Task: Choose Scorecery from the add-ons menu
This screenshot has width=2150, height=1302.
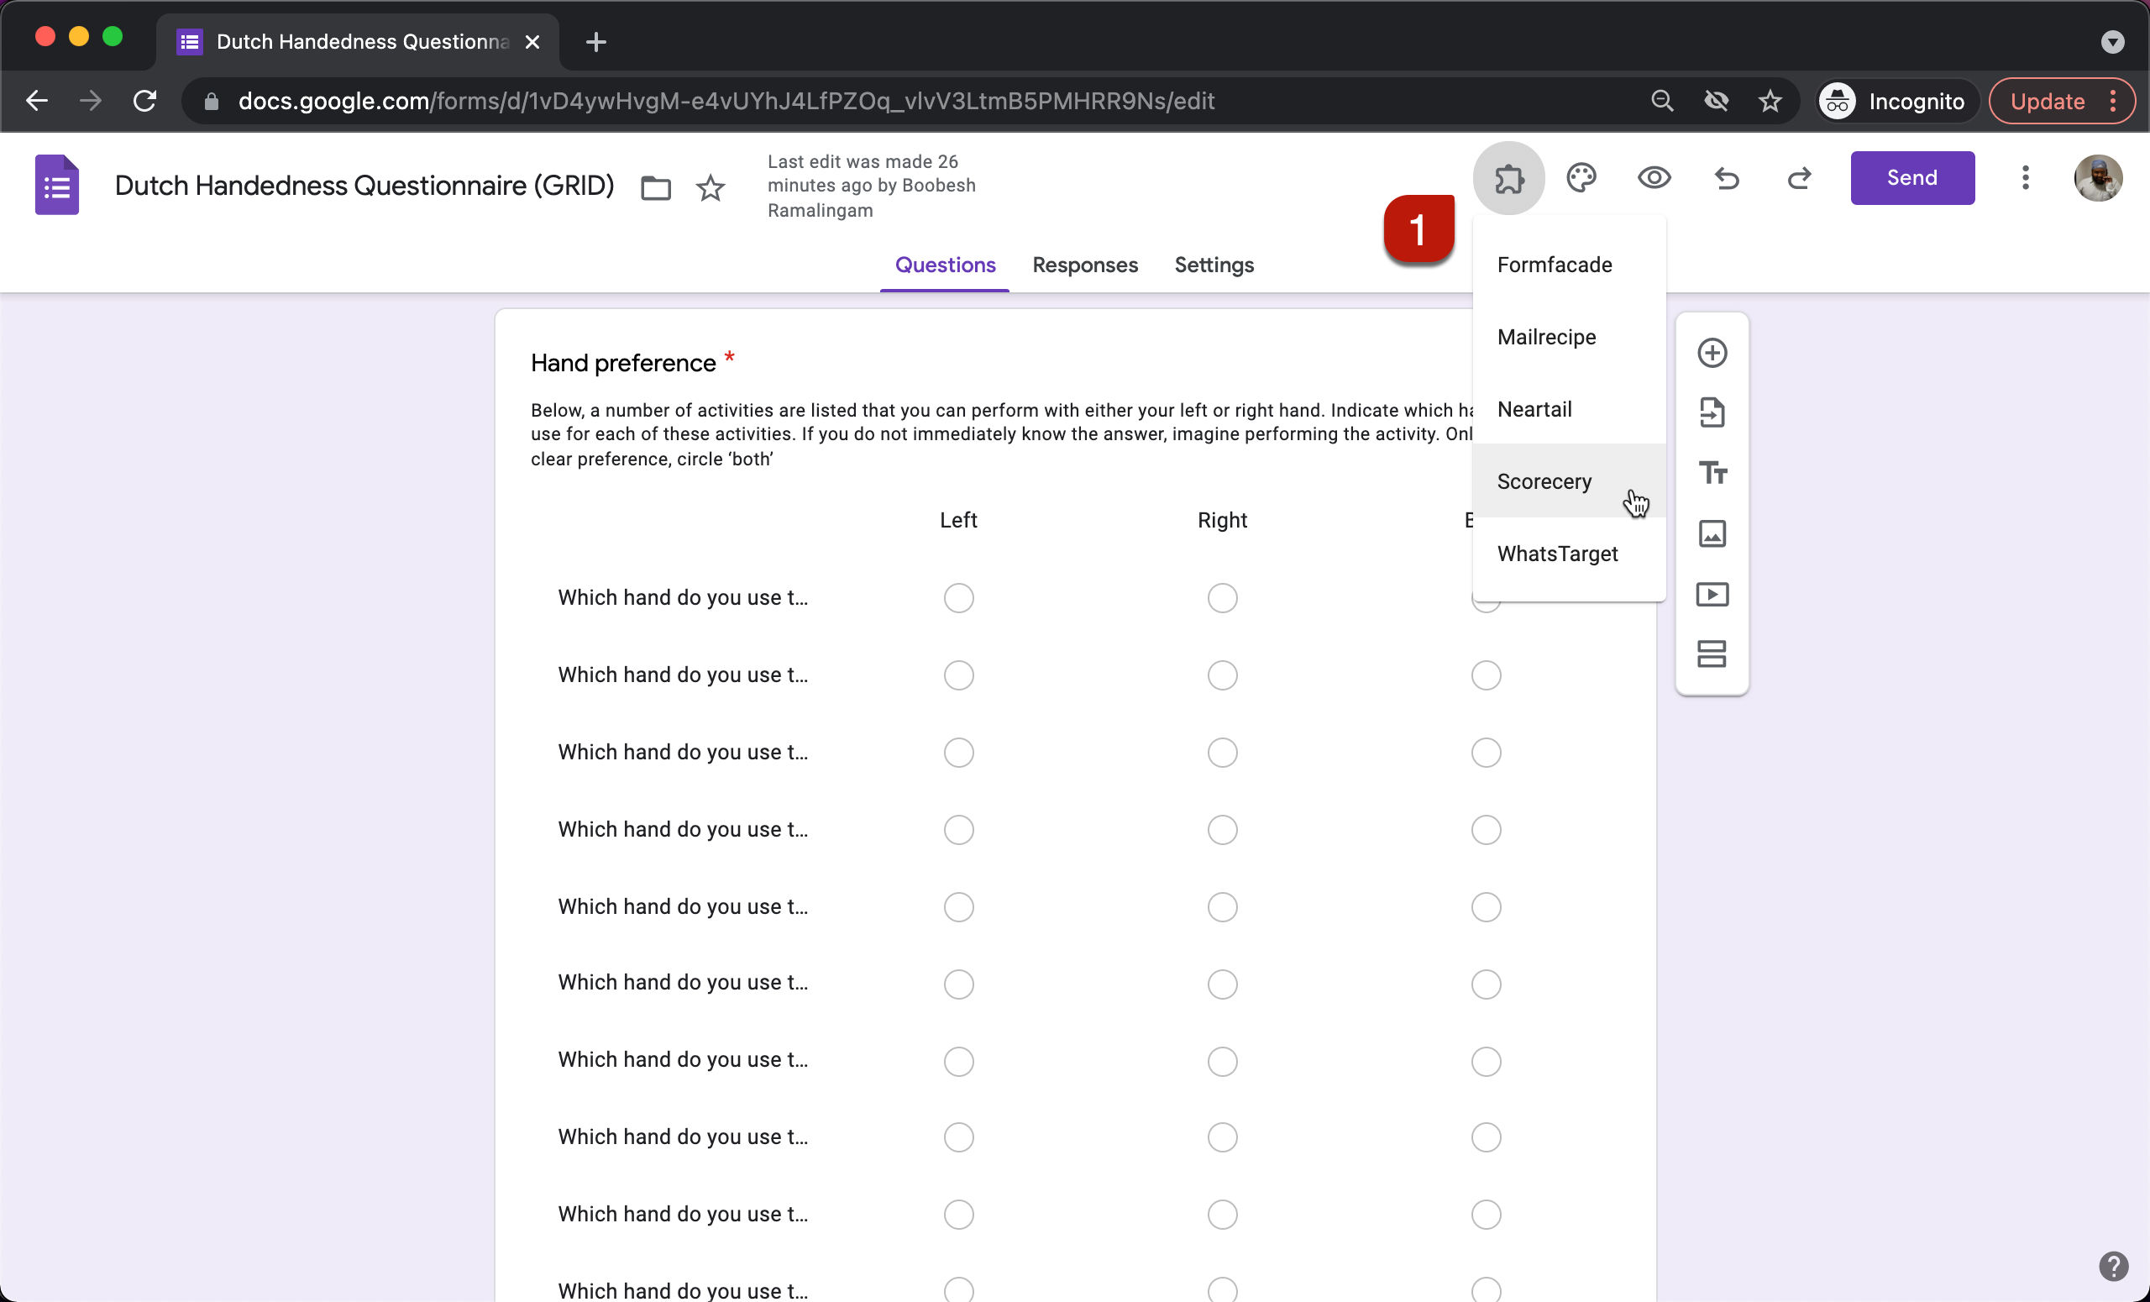Action: [1544, 481]
